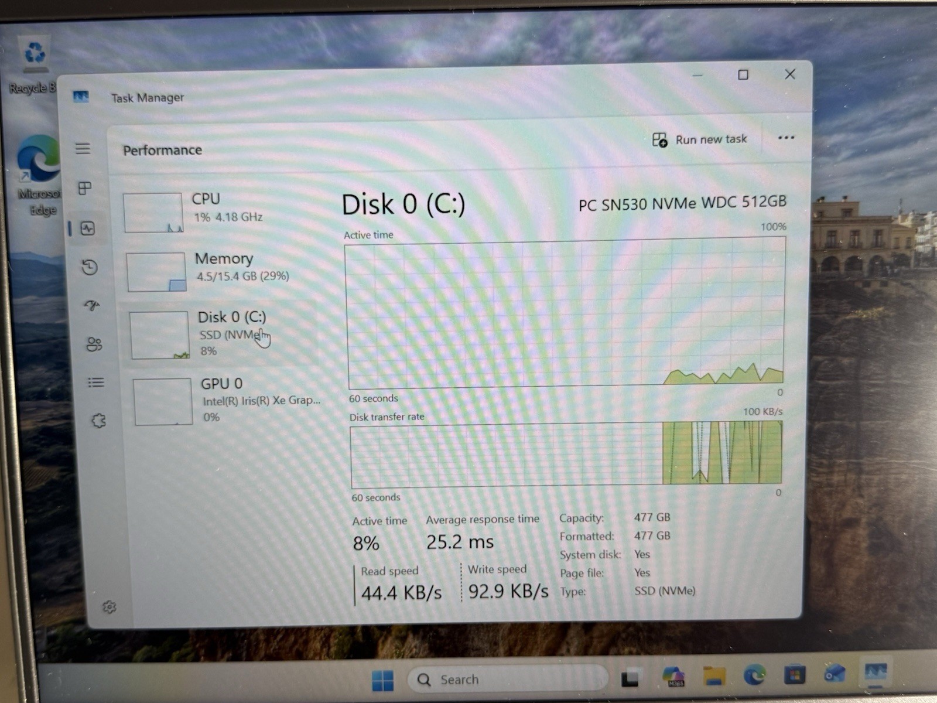Click the Task Manager app icon in title bar
The image size is (937, 703).
(x=81, y=97)
